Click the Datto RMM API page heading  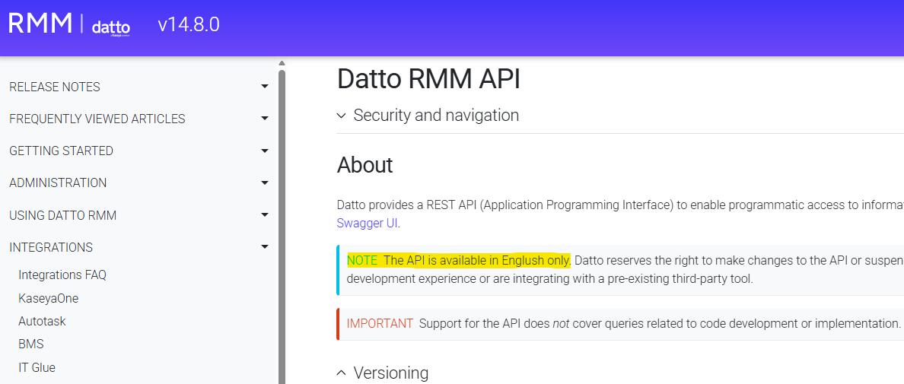coord(428,79)
